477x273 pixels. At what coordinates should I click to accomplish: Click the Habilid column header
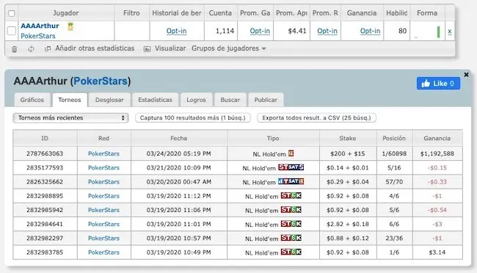point(397,13)
